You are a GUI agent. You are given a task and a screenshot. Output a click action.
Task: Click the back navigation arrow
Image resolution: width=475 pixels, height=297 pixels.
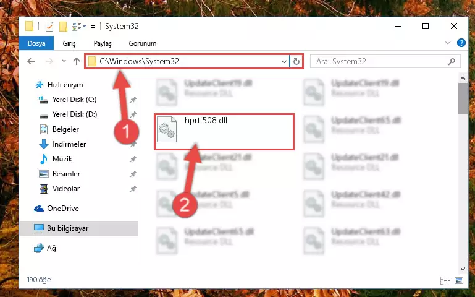click(x=31, y=62)
